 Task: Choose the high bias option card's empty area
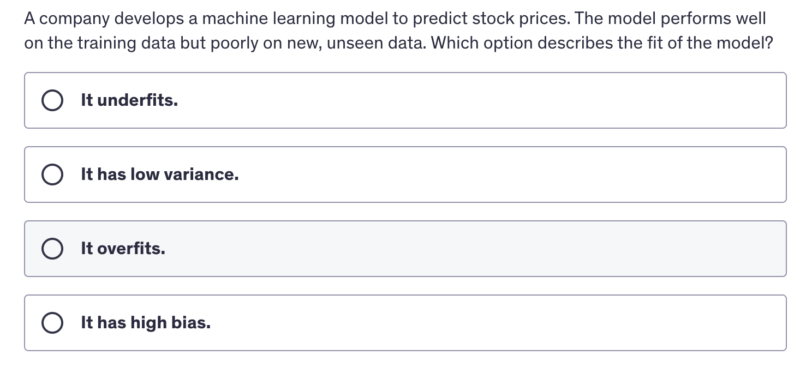coord(497,323)
